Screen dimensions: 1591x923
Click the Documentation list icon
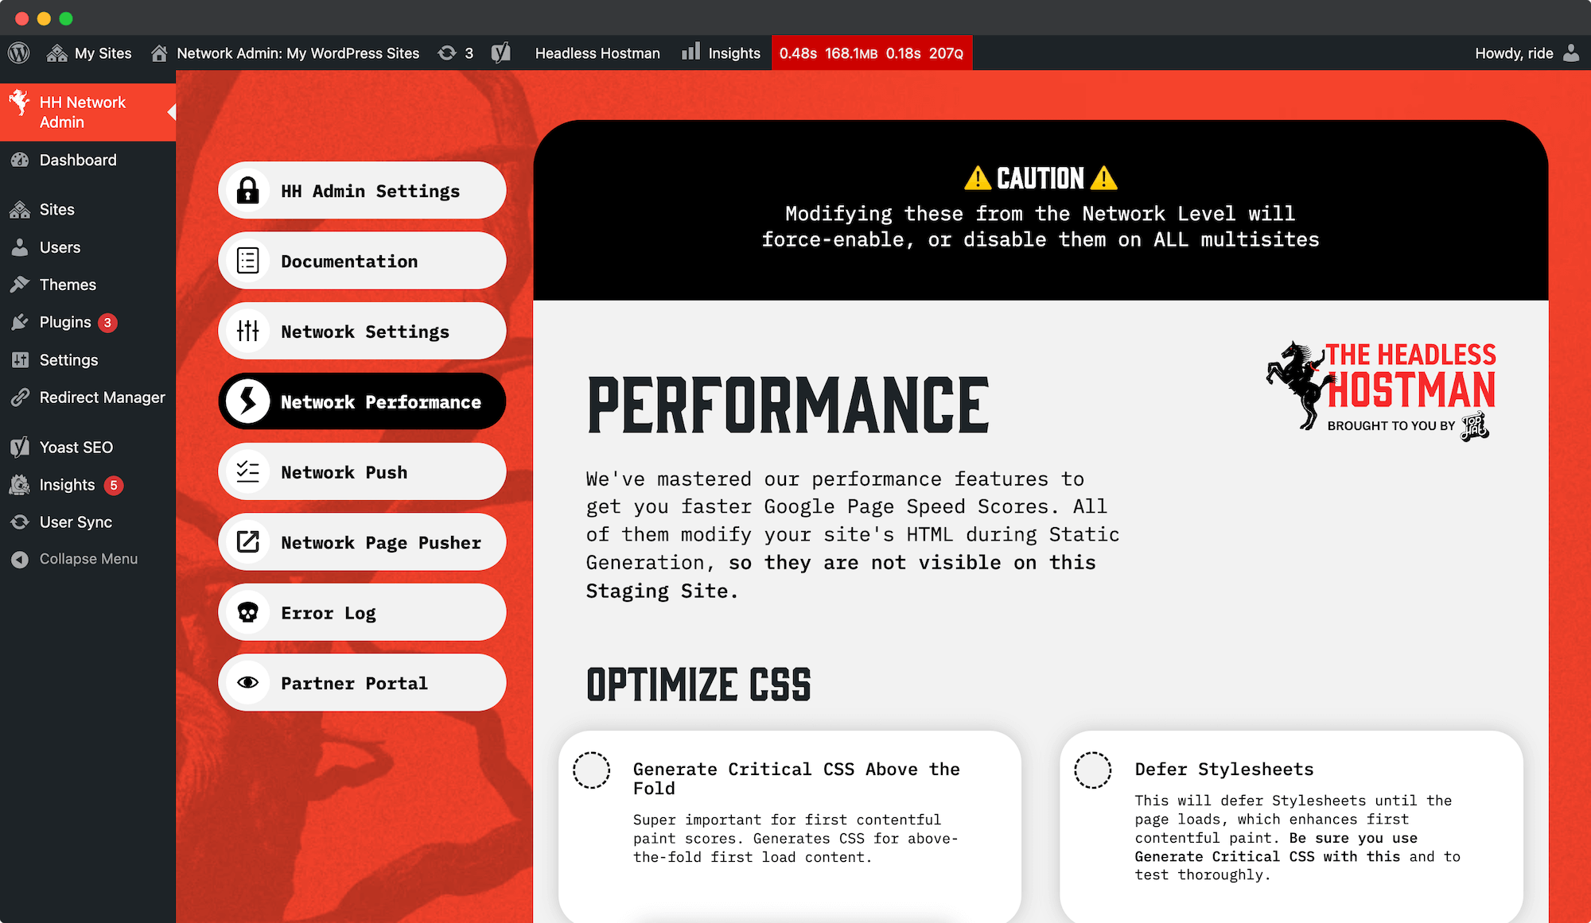coord(248,261)
